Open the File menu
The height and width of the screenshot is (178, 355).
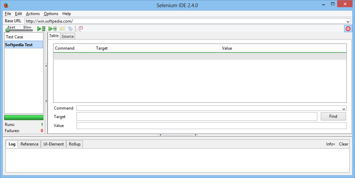[x=8, y=14]
